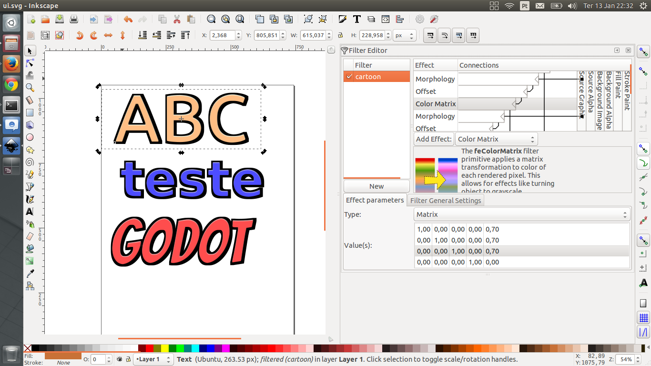Rotate selection 90° counter-clockwise
This screenshot has width=651, height=366.
click(80, 35)
